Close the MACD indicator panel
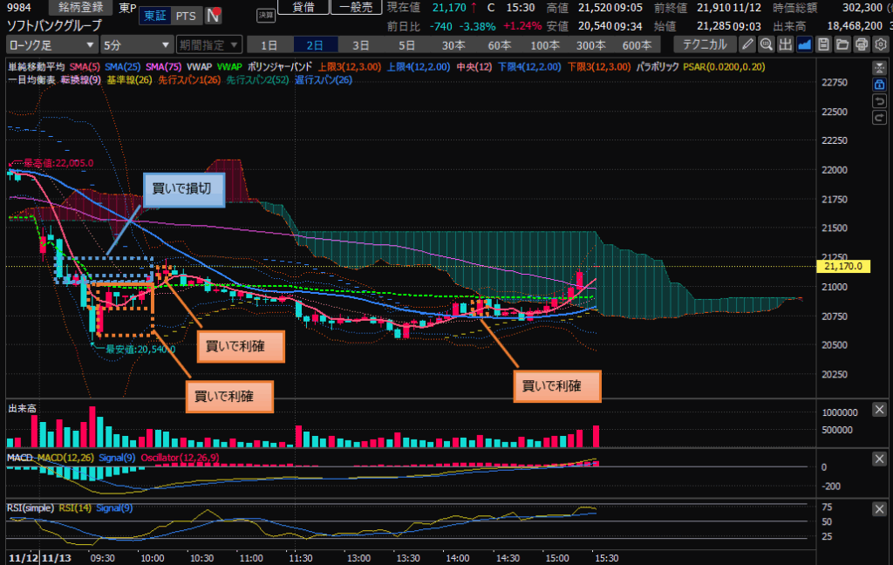 click(x=879, y=459)
